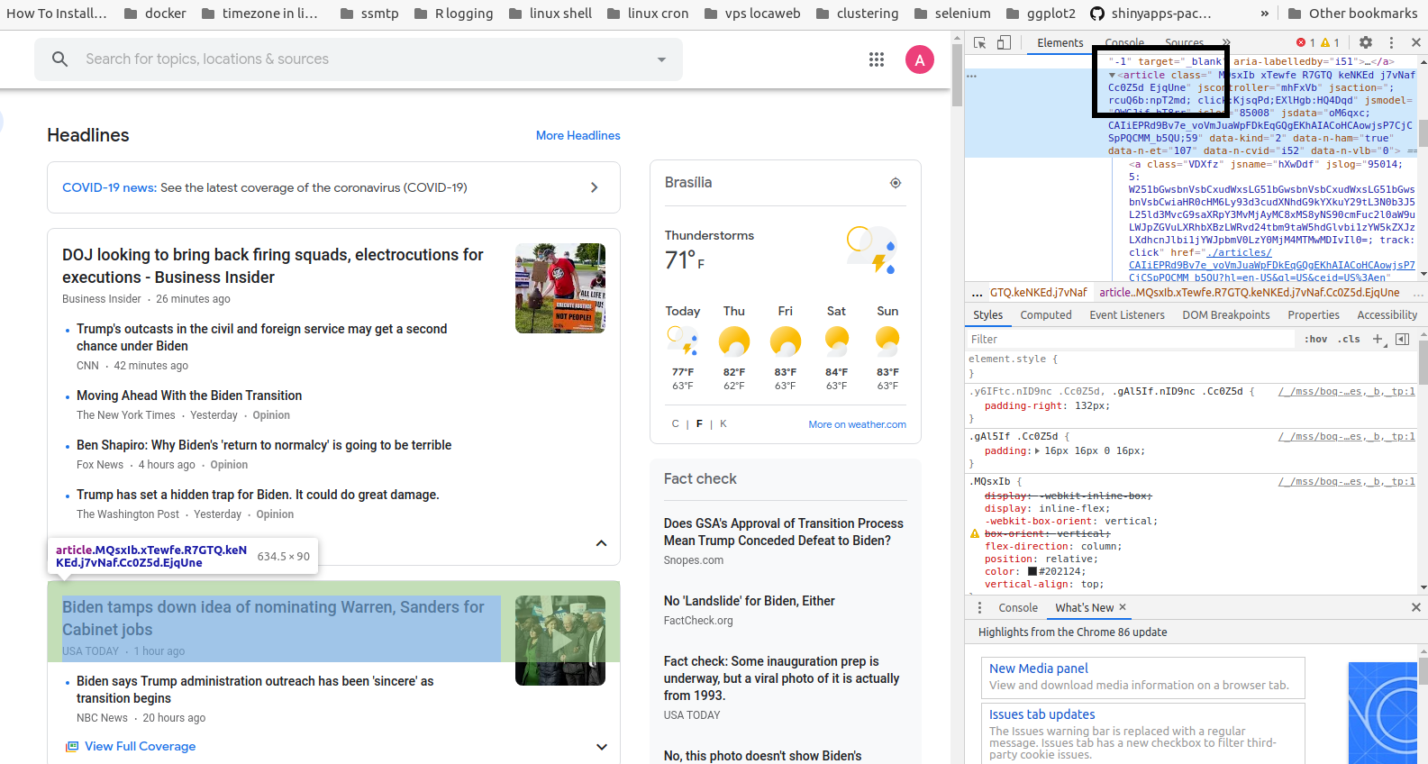The image size is (1428, 764).
Task: Open the search options dropdown arrow
Action: click(x=661, y=60)
